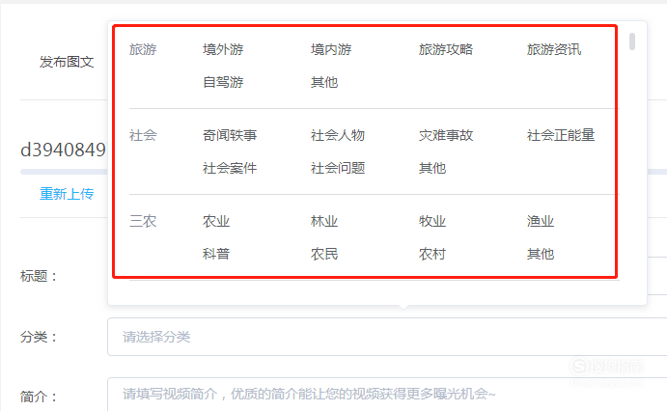Choose 林业 under 三农
This screenshot has width=667, height=411.
pyautogui.click(x=324, y=222)
